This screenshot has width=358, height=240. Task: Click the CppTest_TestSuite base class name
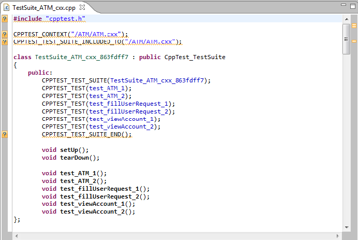[195, 57]
